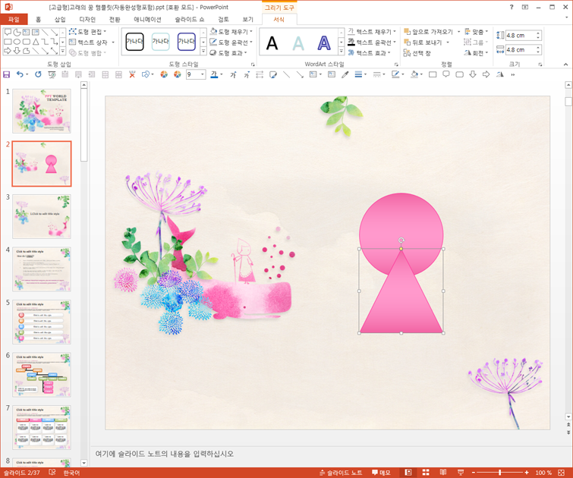Screen dimensions: 573x478
Task: Open the selection pane (선택 창)
Action: pyautogui.click(x=417, y=53)
